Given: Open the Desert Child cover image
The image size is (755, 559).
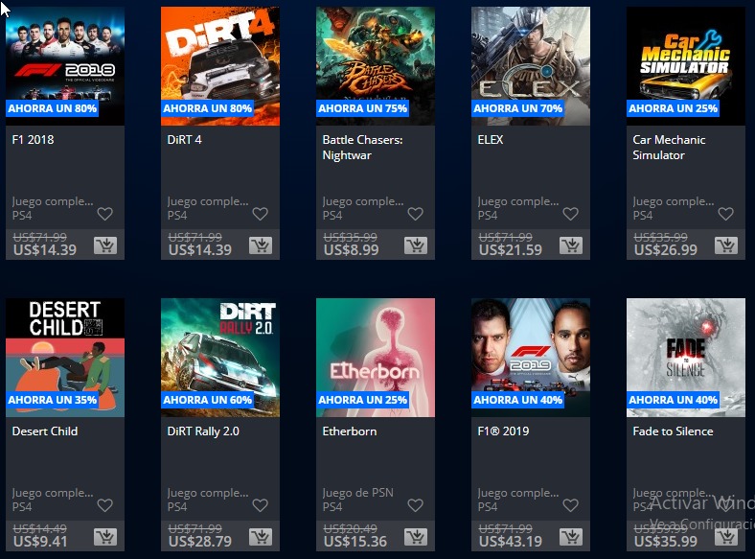Looking at the screenshot, I should pos(65,358).
